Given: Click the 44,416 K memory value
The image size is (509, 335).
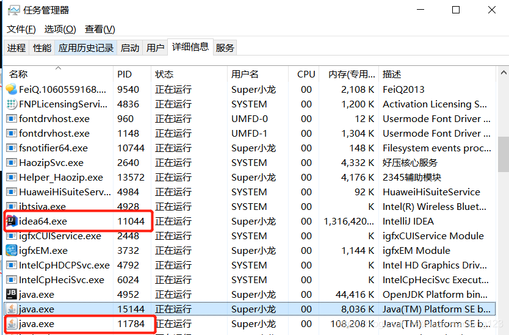Looking at the screenshot, I should point(355,295).
